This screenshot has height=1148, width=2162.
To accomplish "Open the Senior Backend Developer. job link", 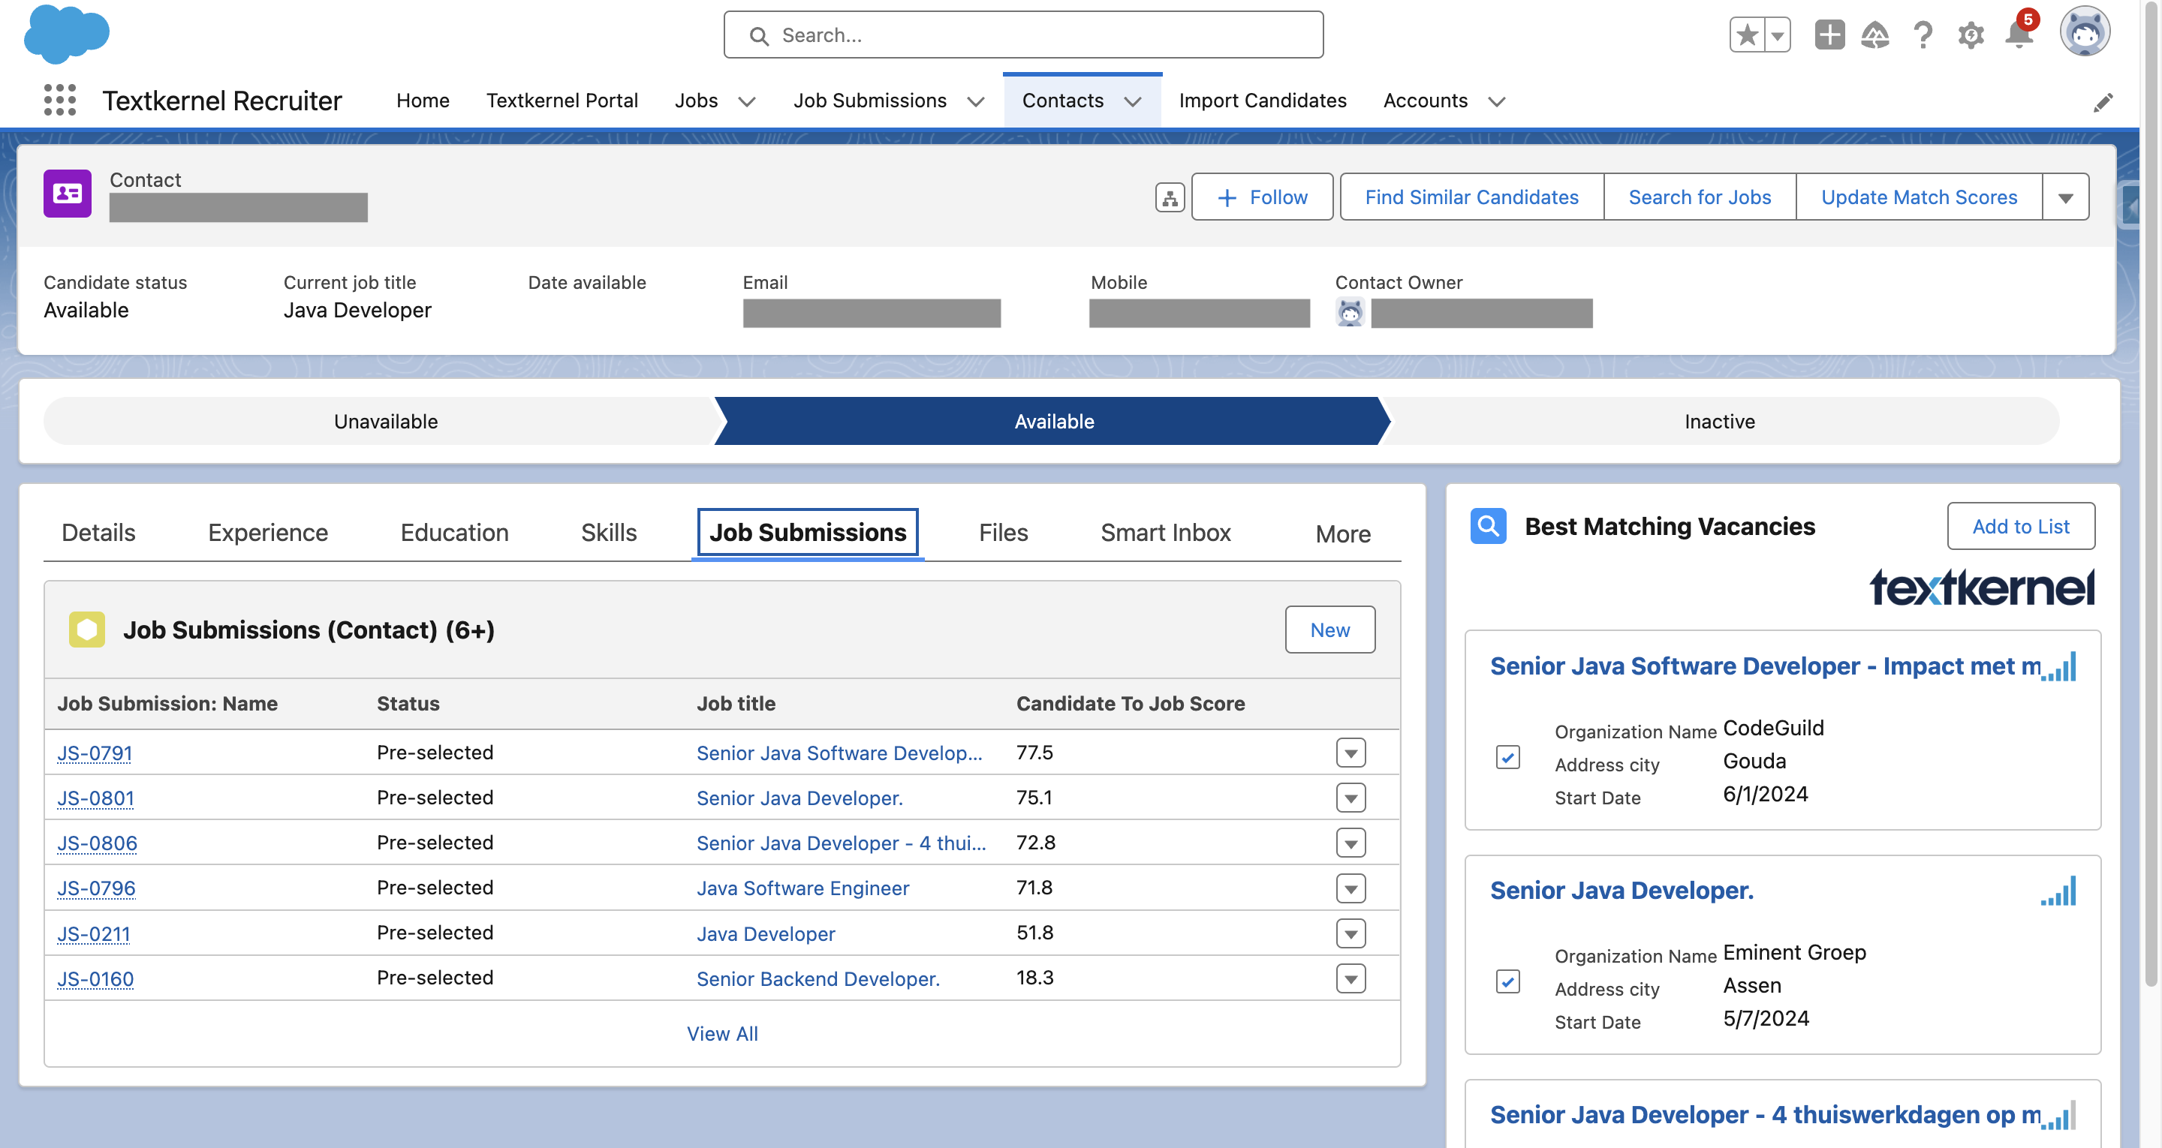I will point(818,978).
